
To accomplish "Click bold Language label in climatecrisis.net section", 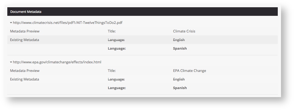I will pos(117,49).
